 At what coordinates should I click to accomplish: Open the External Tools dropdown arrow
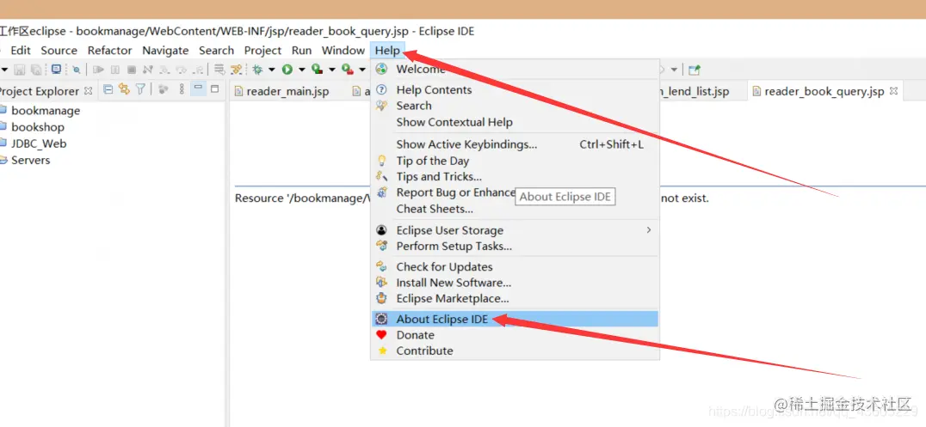[362, 70]
